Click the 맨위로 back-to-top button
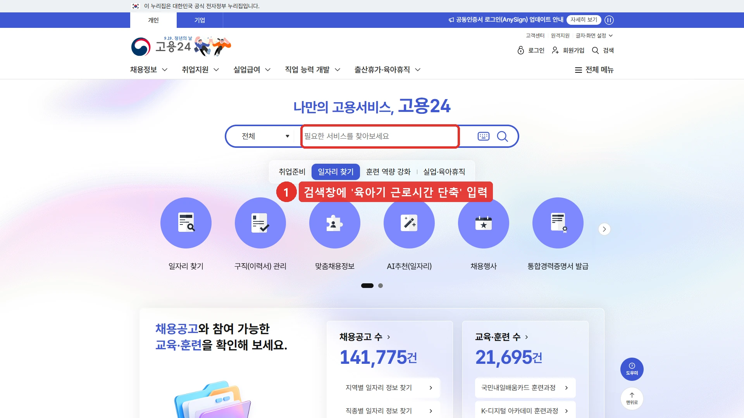The width and height of the screenshot is (744, 418). 632,399
